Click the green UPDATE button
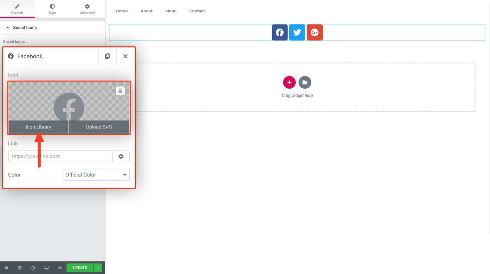Viewport: 490px width, 274px height. click(80, 268)
